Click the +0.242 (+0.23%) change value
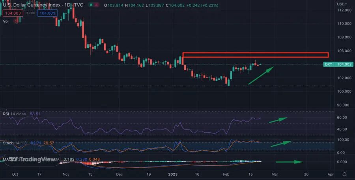 pos(202,5)
